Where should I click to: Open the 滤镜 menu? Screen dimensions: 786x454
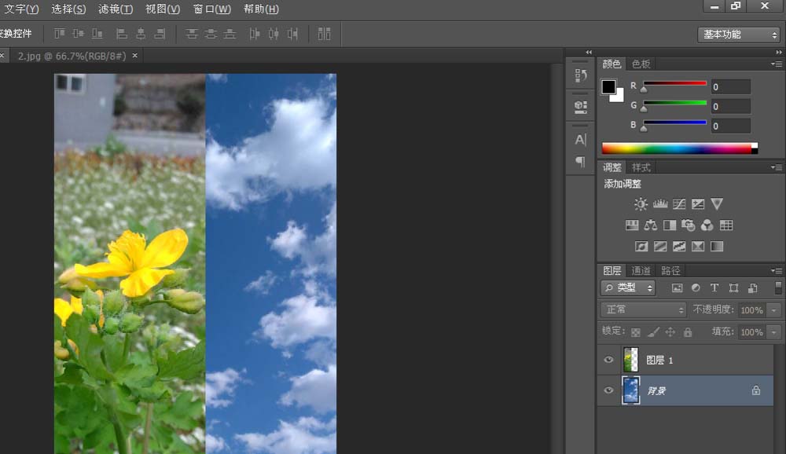point(115,9)
